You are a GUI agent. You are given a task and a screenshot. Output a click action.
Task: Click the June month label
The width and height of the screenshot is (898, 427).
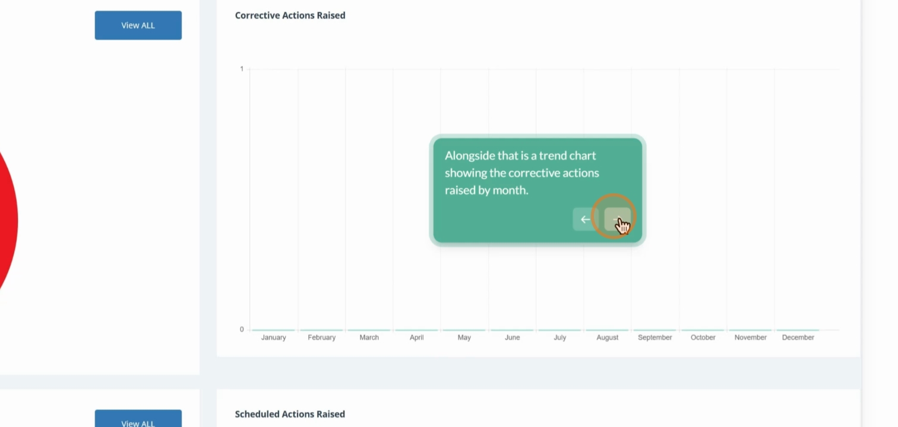coord(512,337)
